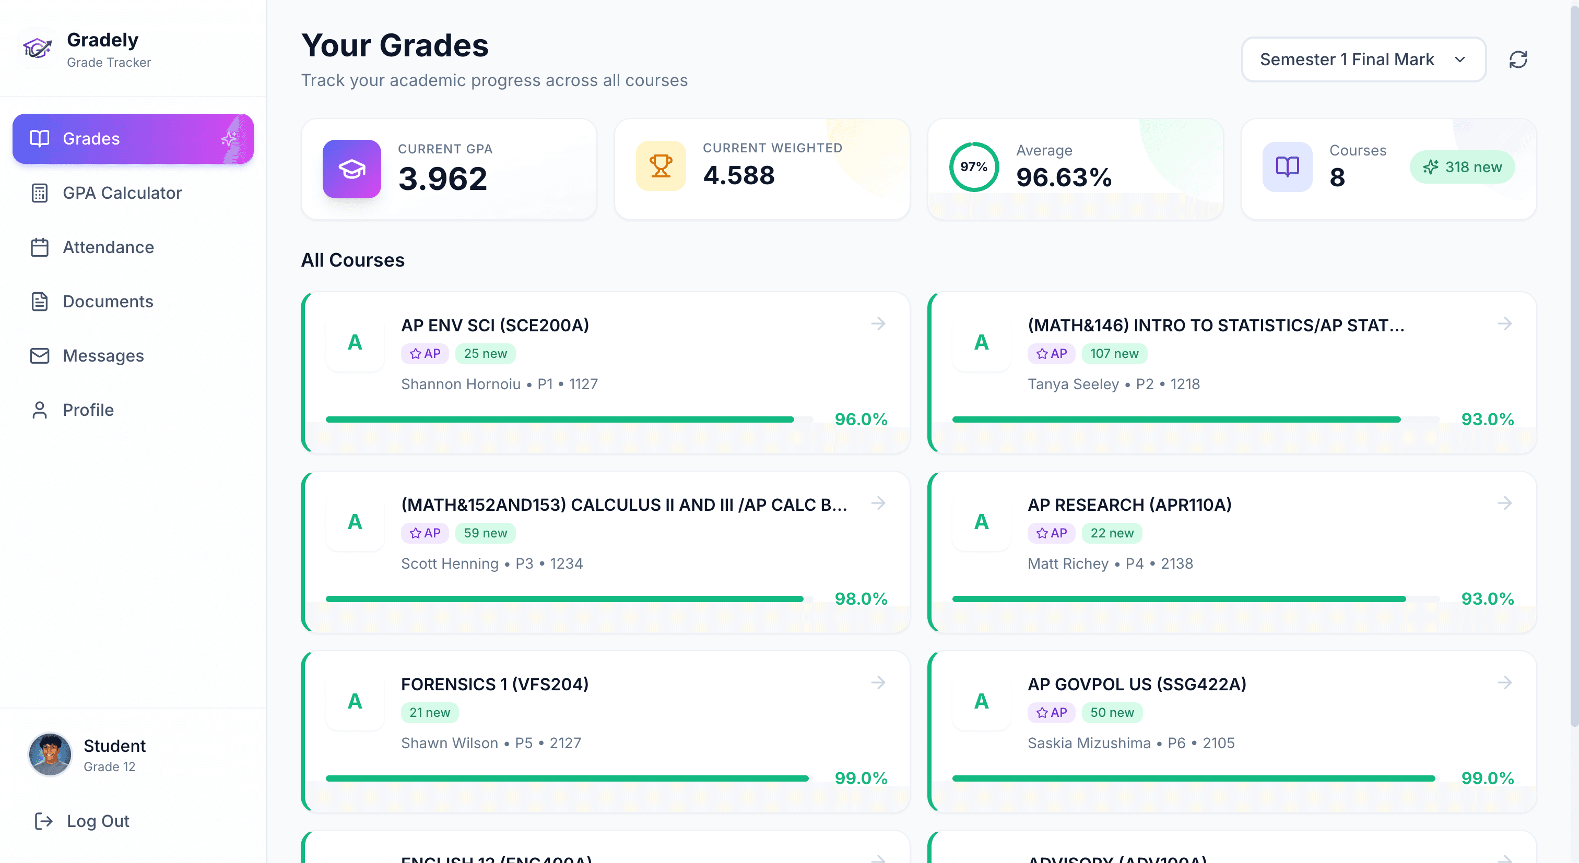Click the 107 new badge on Statistics
The image size is (1579, 863).
(1114, 353)
